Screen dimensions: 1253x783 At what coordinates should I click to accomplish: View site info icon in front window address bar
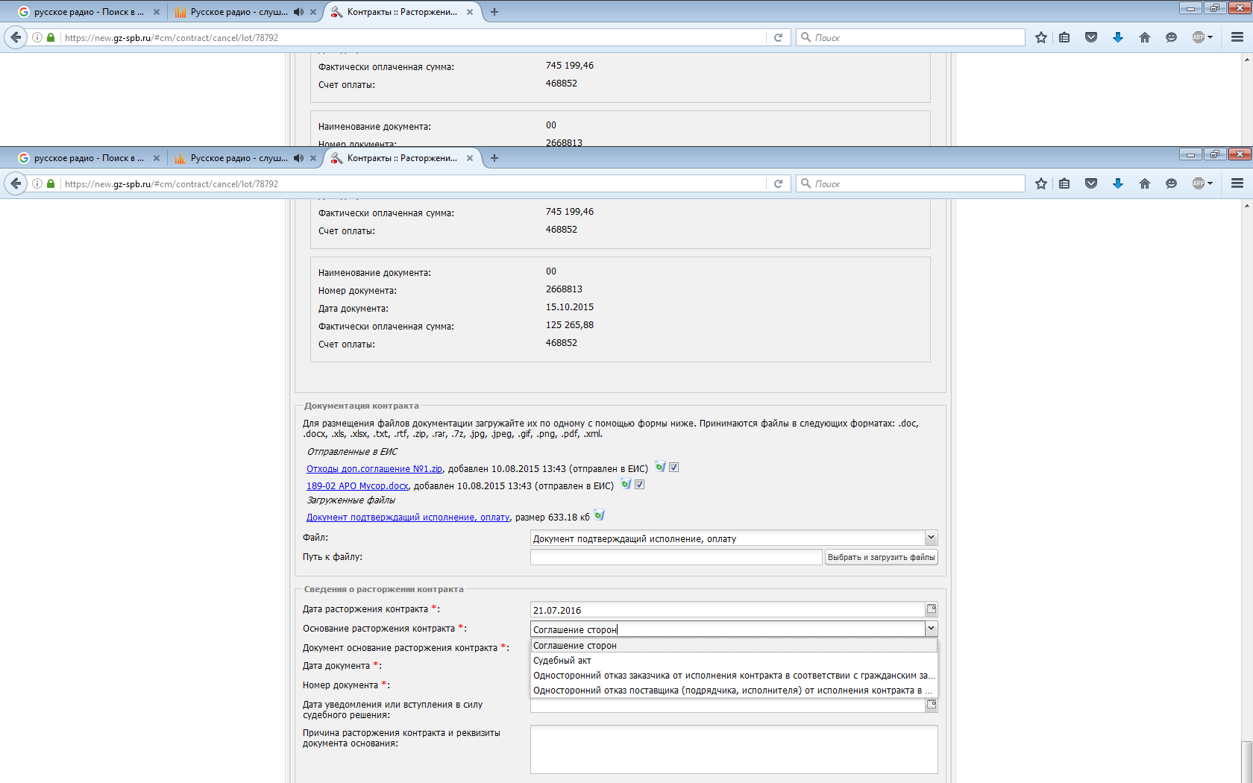tap(37, 183)
